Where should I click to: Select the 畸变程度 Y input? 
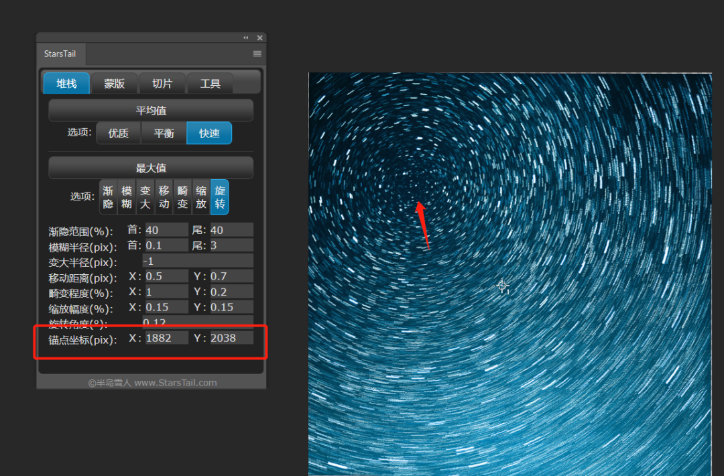(232, 292)
